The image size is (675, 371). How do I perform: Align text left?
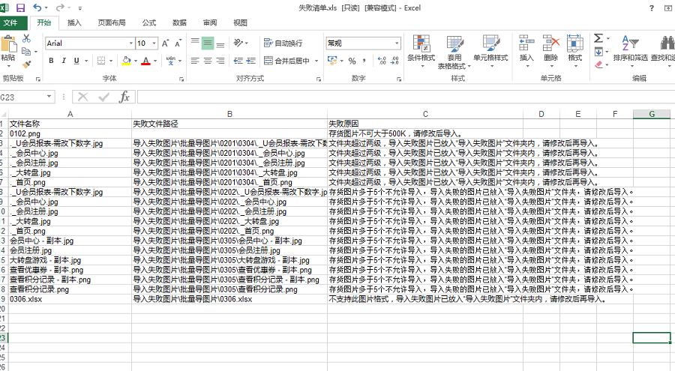(x=195, y=61)
